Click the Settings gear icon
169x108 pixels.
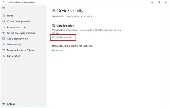click(4, 104)
